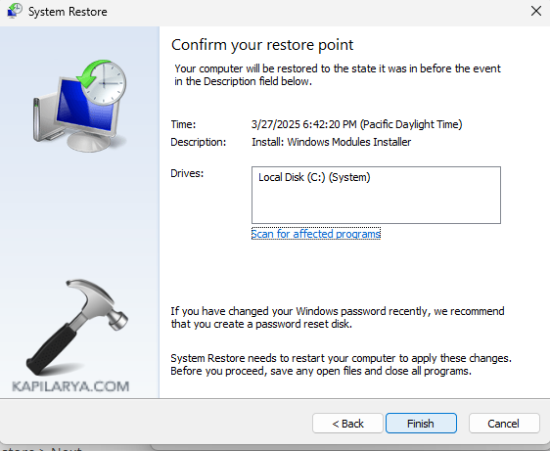The width and height of the screenshot is (550, 451).
Task: Click the password reset disk notice text
Action: click(338, 317)
